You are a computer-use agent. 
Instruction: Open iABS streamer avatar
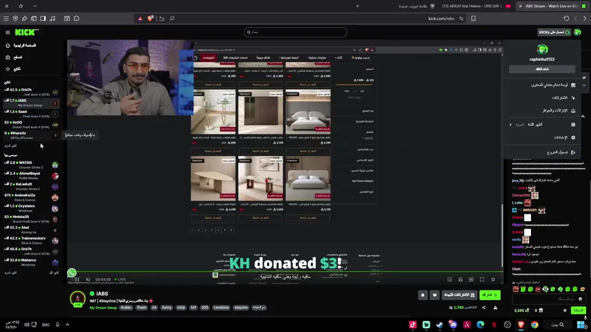coord(77,299)
